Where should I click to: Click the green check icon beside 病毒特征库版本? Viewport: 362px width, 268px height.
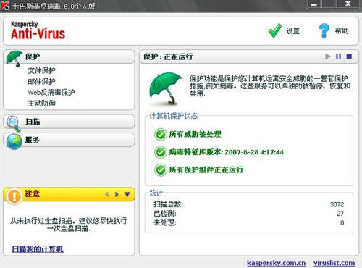click(160, 152)
